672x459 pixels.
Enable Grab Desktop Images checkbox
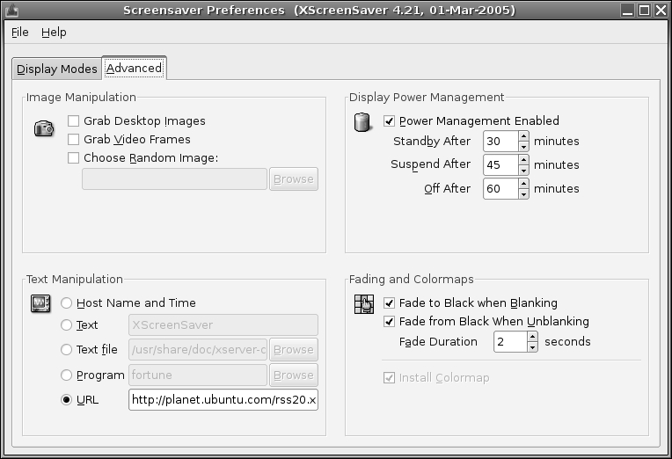tap(74, 121)
